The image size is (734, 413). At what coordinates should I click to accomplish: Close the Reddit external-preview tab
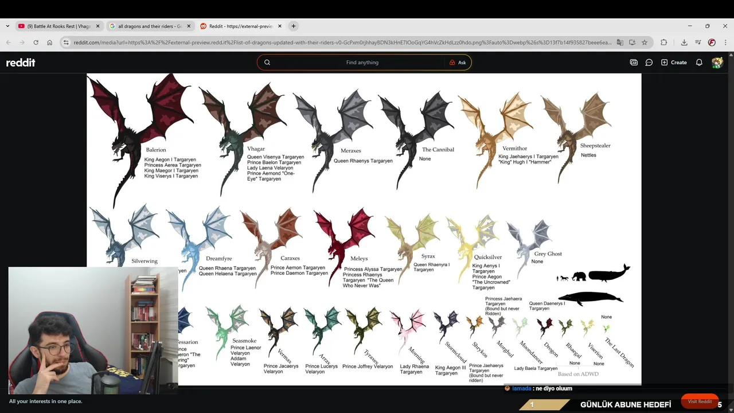point(280,26)
